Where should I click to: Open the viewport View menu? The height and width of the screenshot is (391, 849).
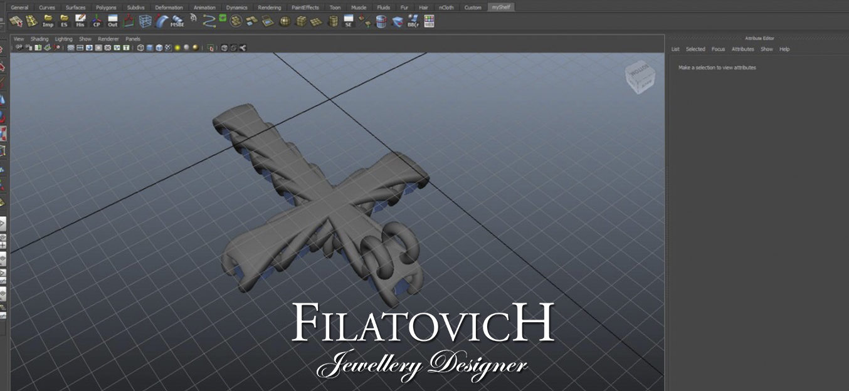click(x=19, y=39)
